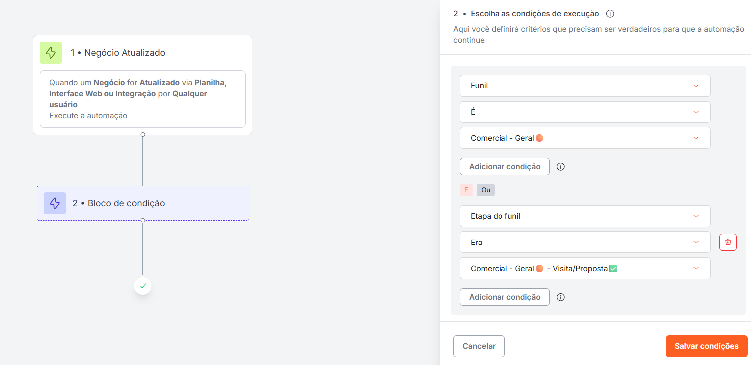Image resolution: width=751 pixels, height=365 pixels.
Task: Open the Comercial - Geral - Visita/Proposta dropdown
Action: click(x=585, y=268)
